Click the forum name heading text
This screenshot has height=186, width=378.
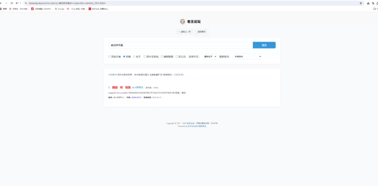194,21
